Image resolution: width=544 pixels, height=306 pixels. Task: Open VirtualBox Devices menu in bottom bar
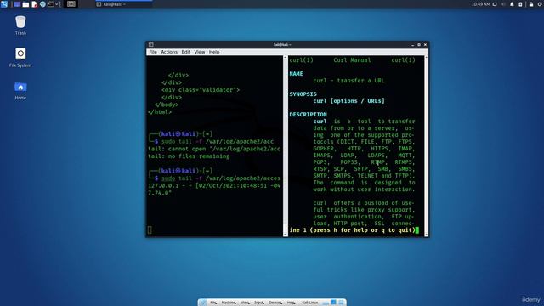click(275, 303)
